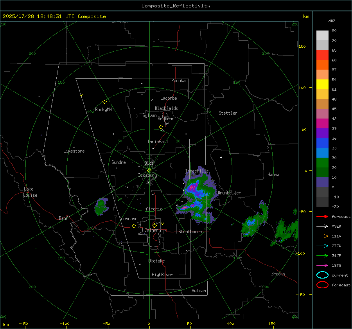
Task: Click the Stettler label
Action: pos(228,113)
